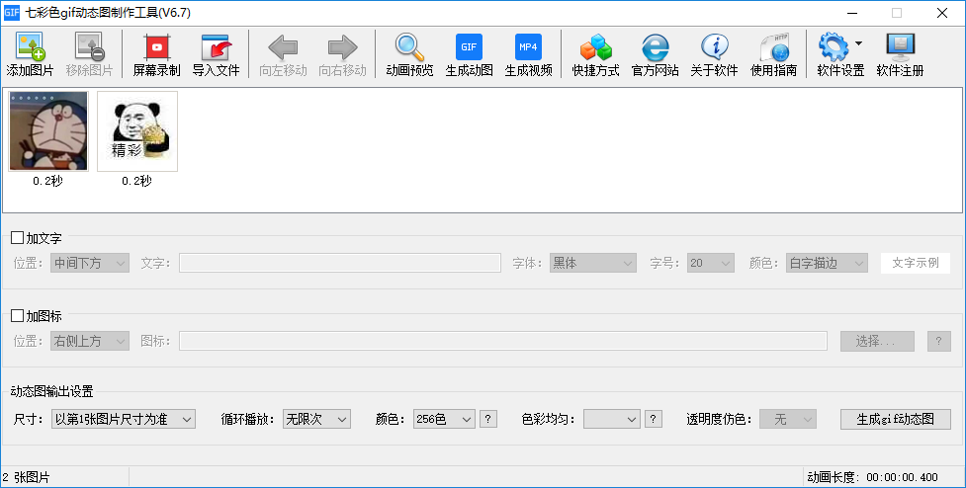Select the panda 精彩 image thumbnail
The image size is (966, 488).
[137, 131]
